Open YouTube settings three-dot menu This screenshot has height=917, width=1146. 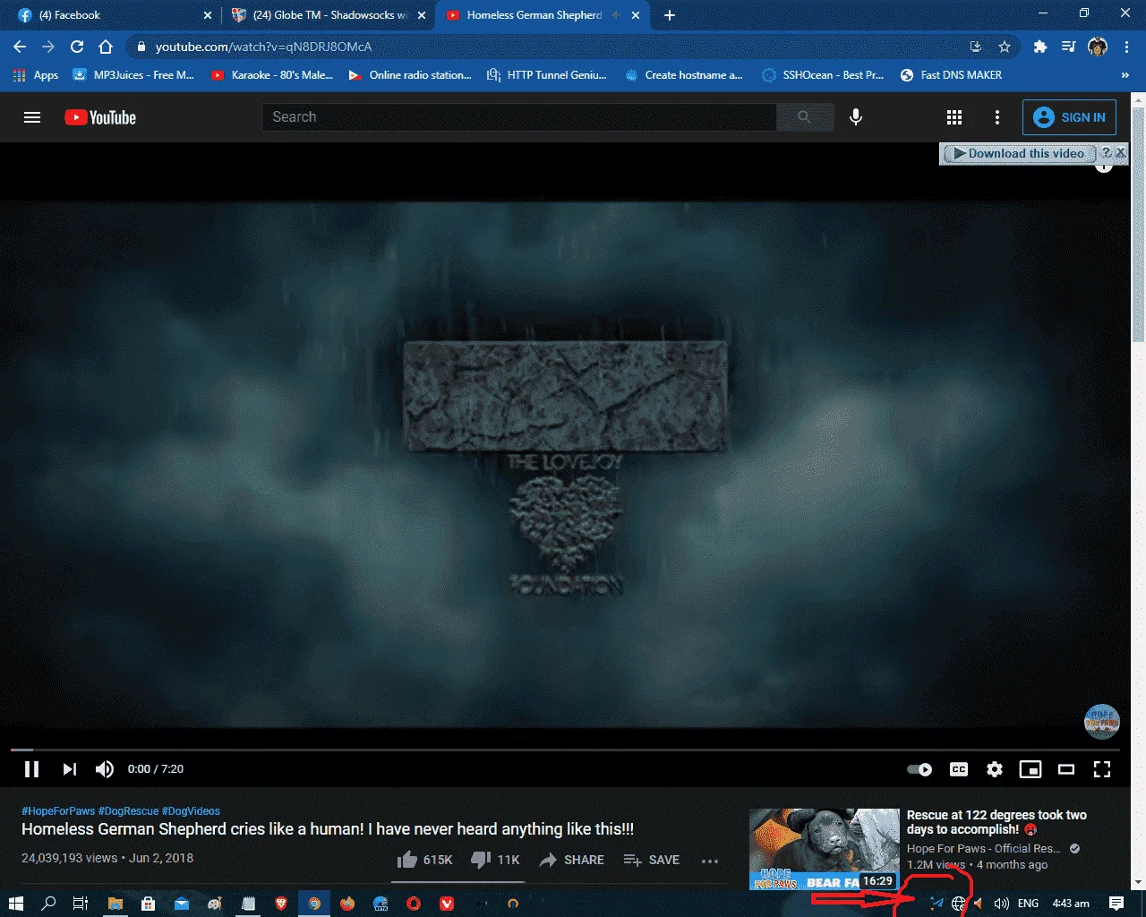coord(997,117)
